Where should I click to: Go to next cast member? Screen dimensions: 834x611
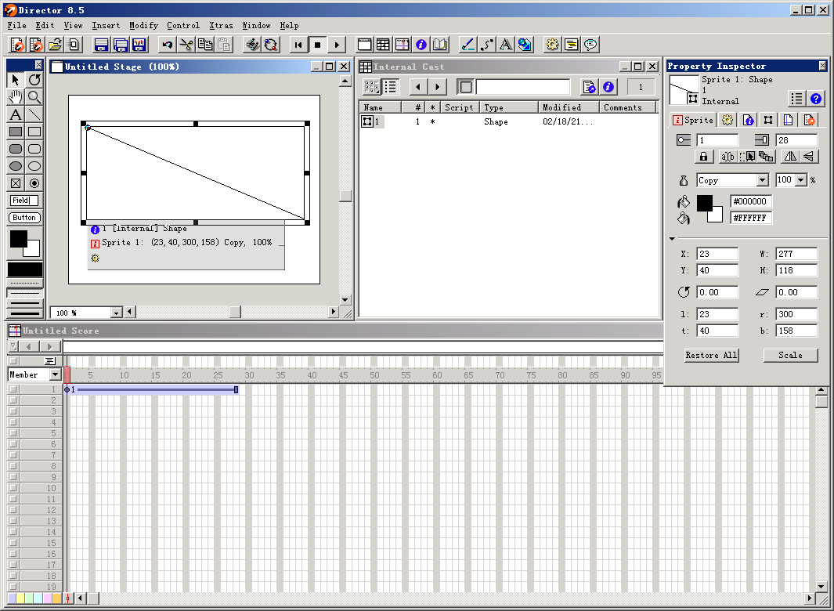point(438,87)
